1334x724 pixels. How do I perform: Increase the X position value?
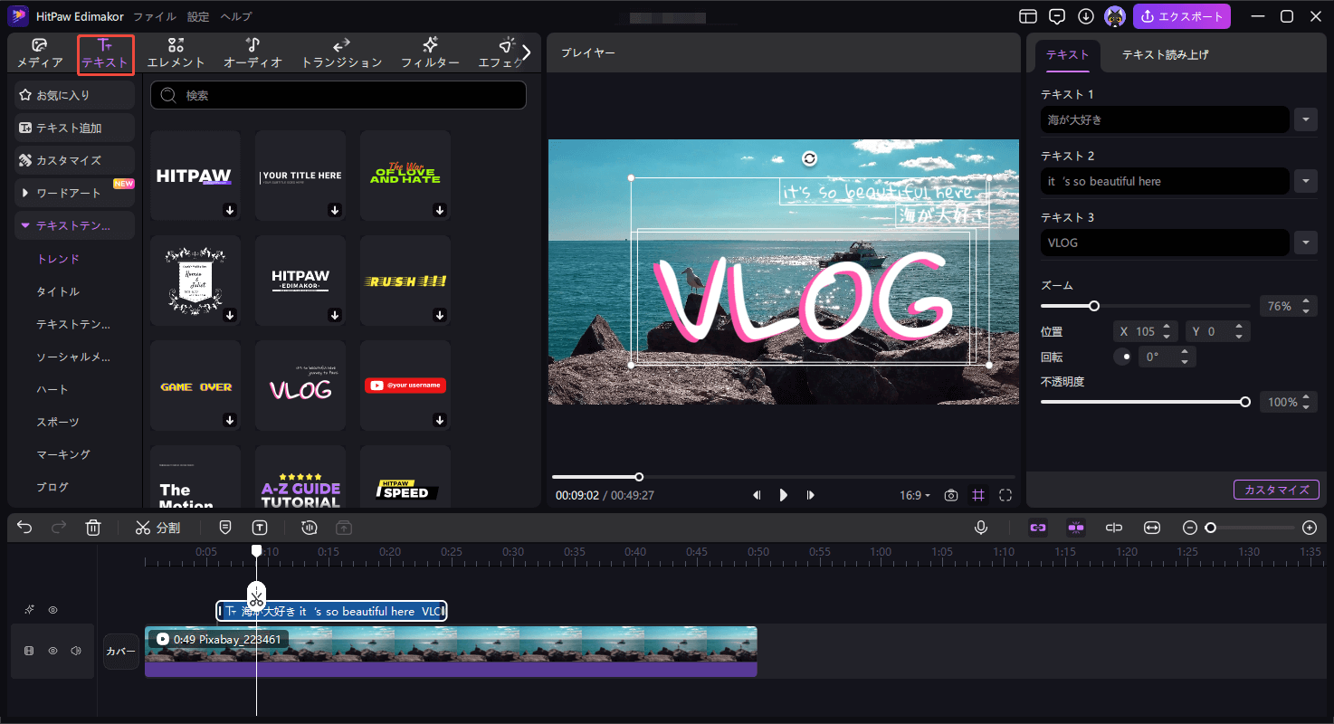pyautogui.click(x=1167, y=327)
